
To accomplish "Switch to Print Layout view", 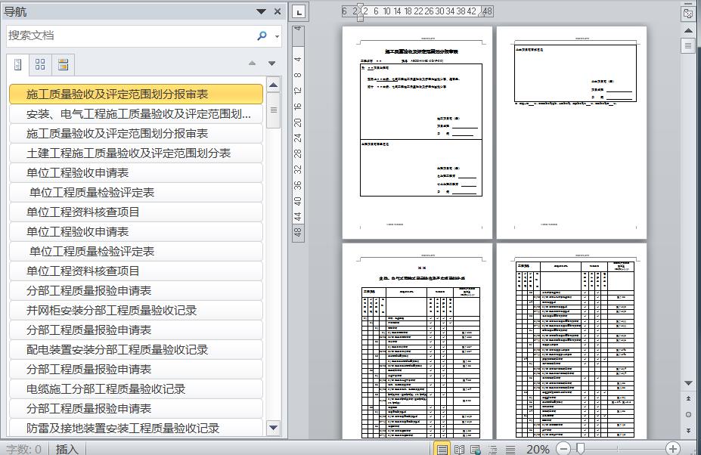I will pos(442,449).
